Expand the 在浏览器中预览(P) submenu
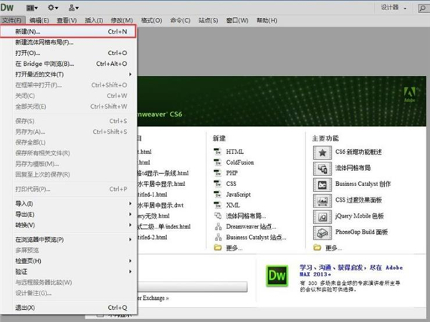430x322 pixels. pos(69,240)
